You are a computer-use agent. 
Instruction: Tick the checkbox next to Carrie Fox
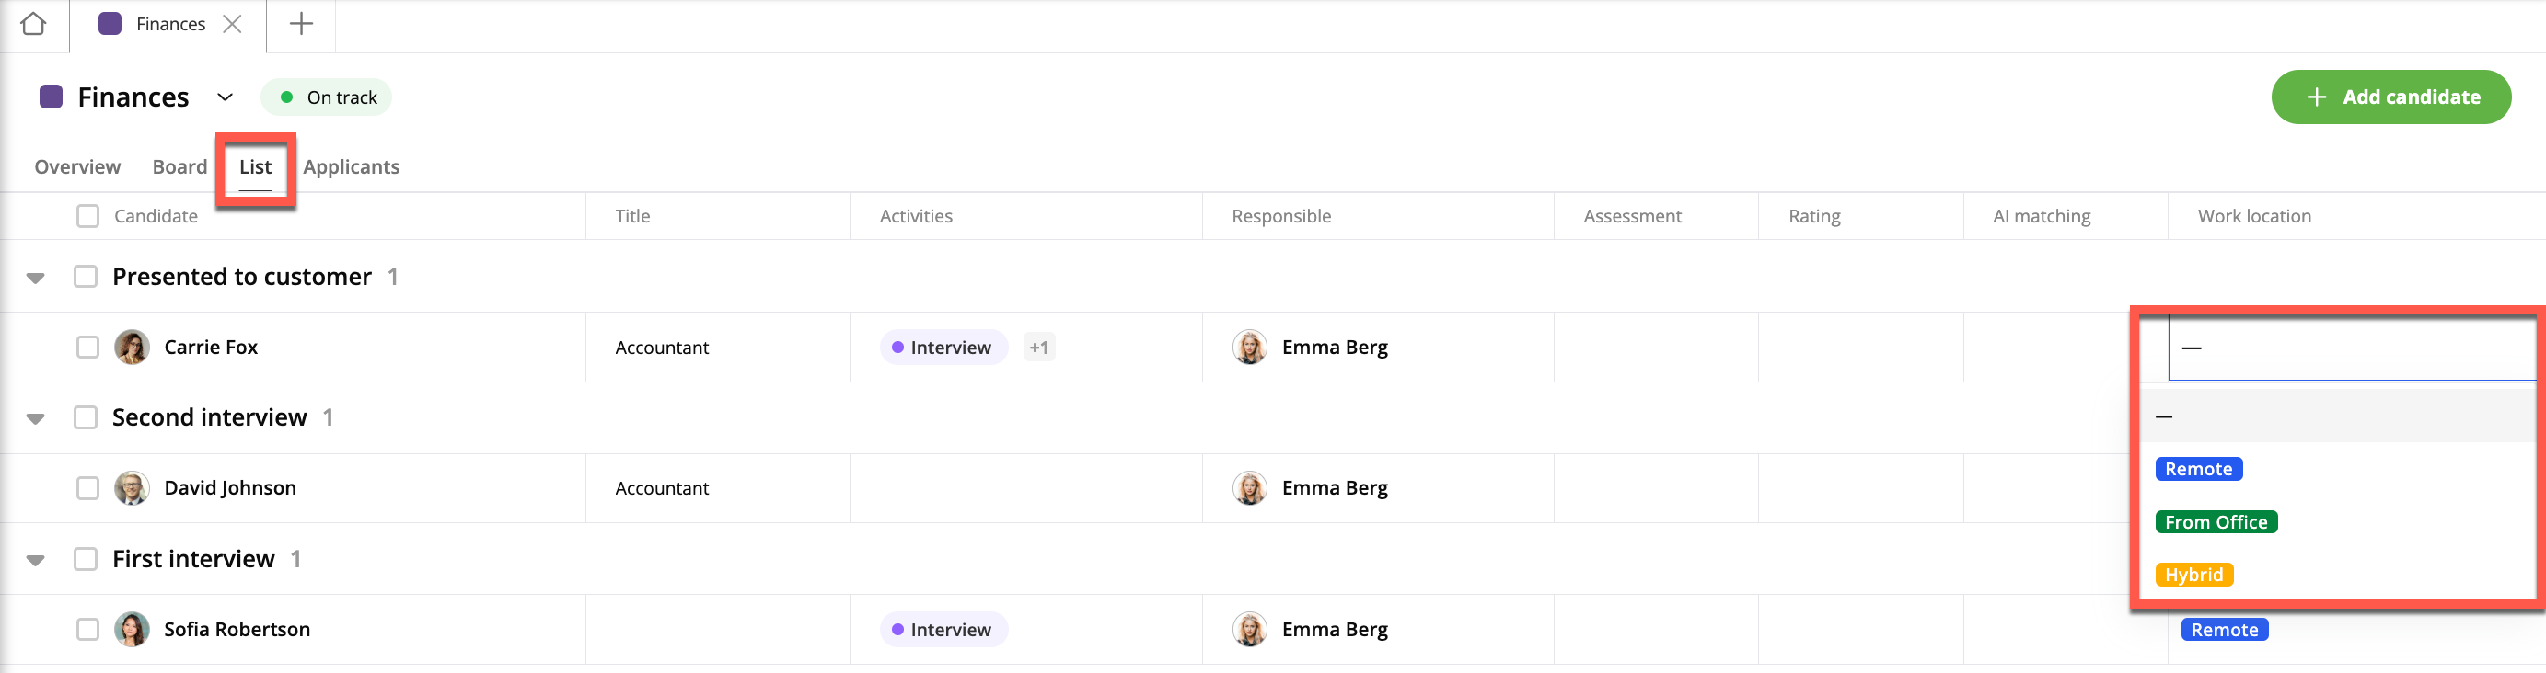[x=88, y=348]
